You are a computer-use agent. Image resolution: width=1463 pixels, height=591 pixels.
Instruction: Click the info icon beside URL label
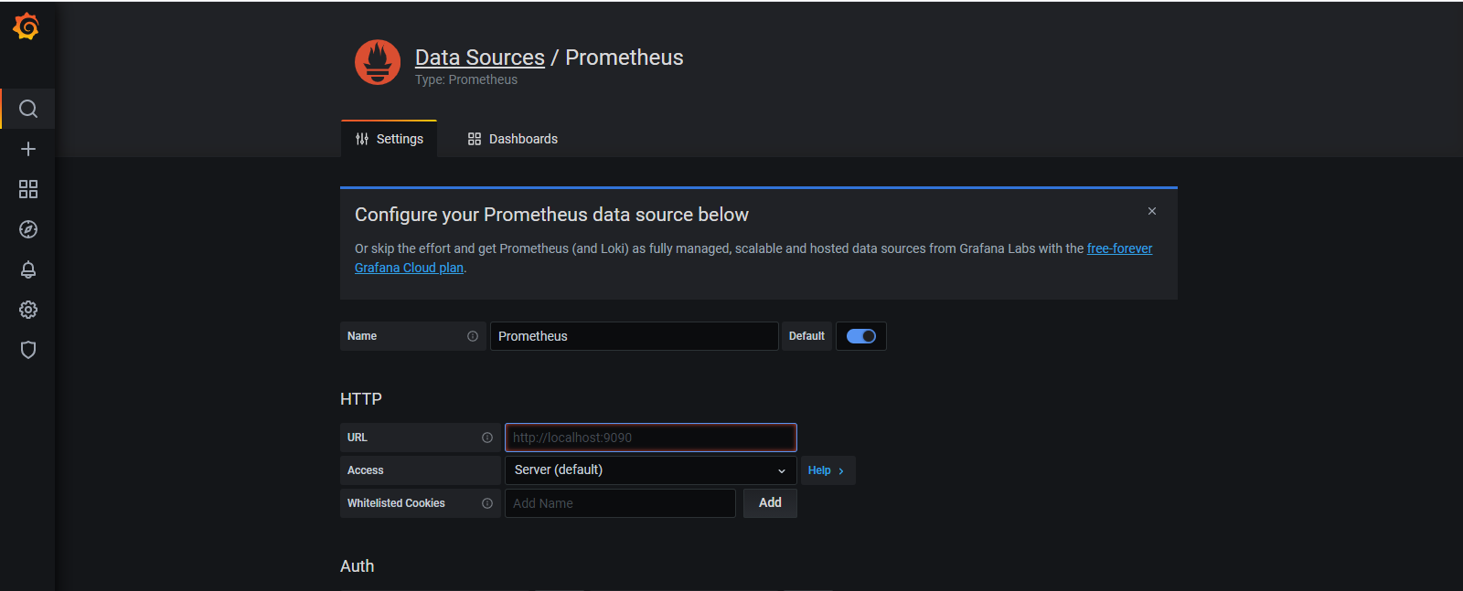(487, 438)
